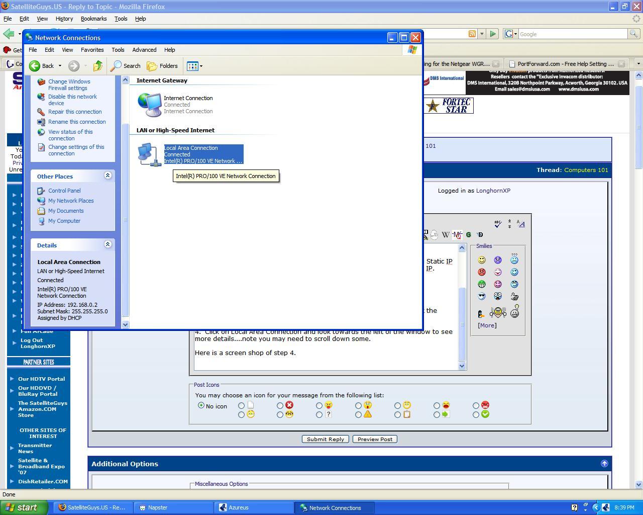The width and height of the screenshot is (643, 515).
Task: Collapse the Other Places panel
Action: 108,176
